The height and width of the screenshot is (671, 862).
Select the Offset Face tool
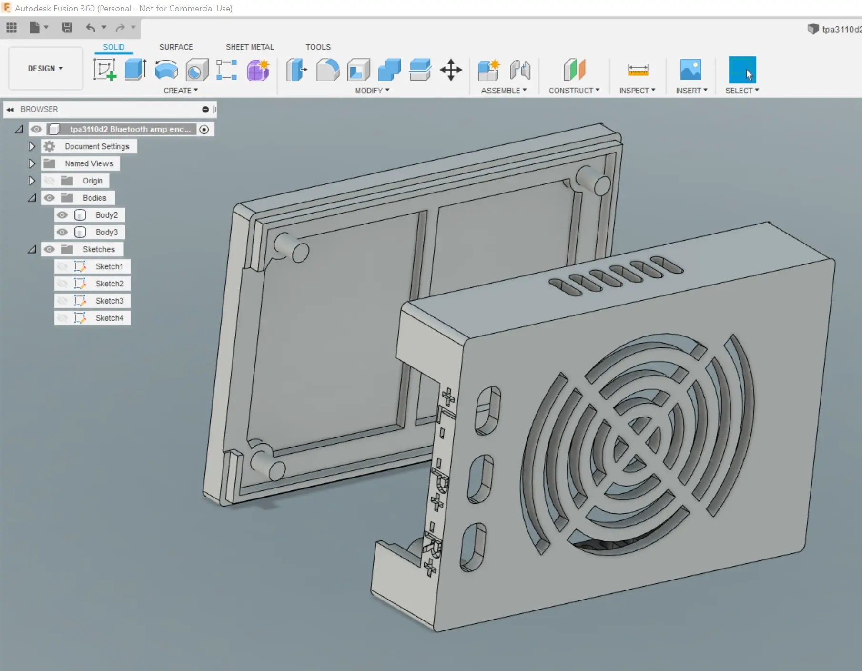tap(420, 70)
